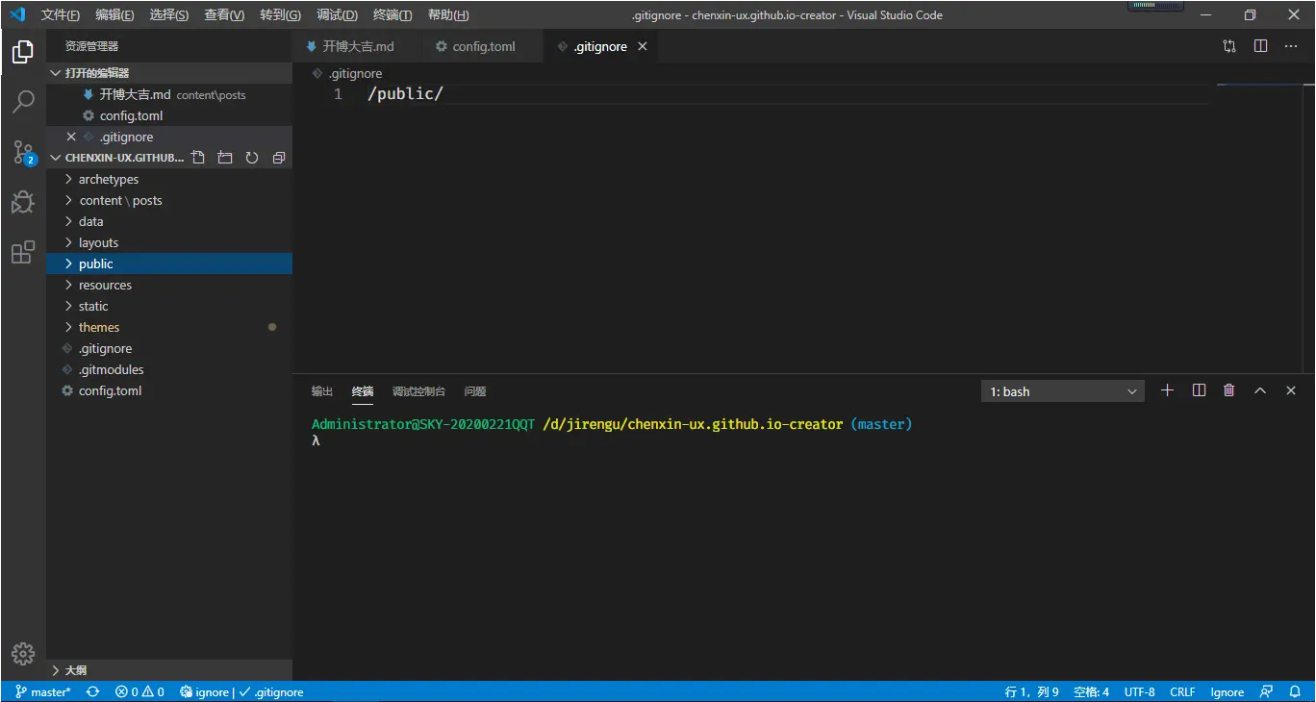Open changes compare icon in editor toolbar
Image resolution: width=1316 pixels, height=702 pixels.
(1229, 46)
